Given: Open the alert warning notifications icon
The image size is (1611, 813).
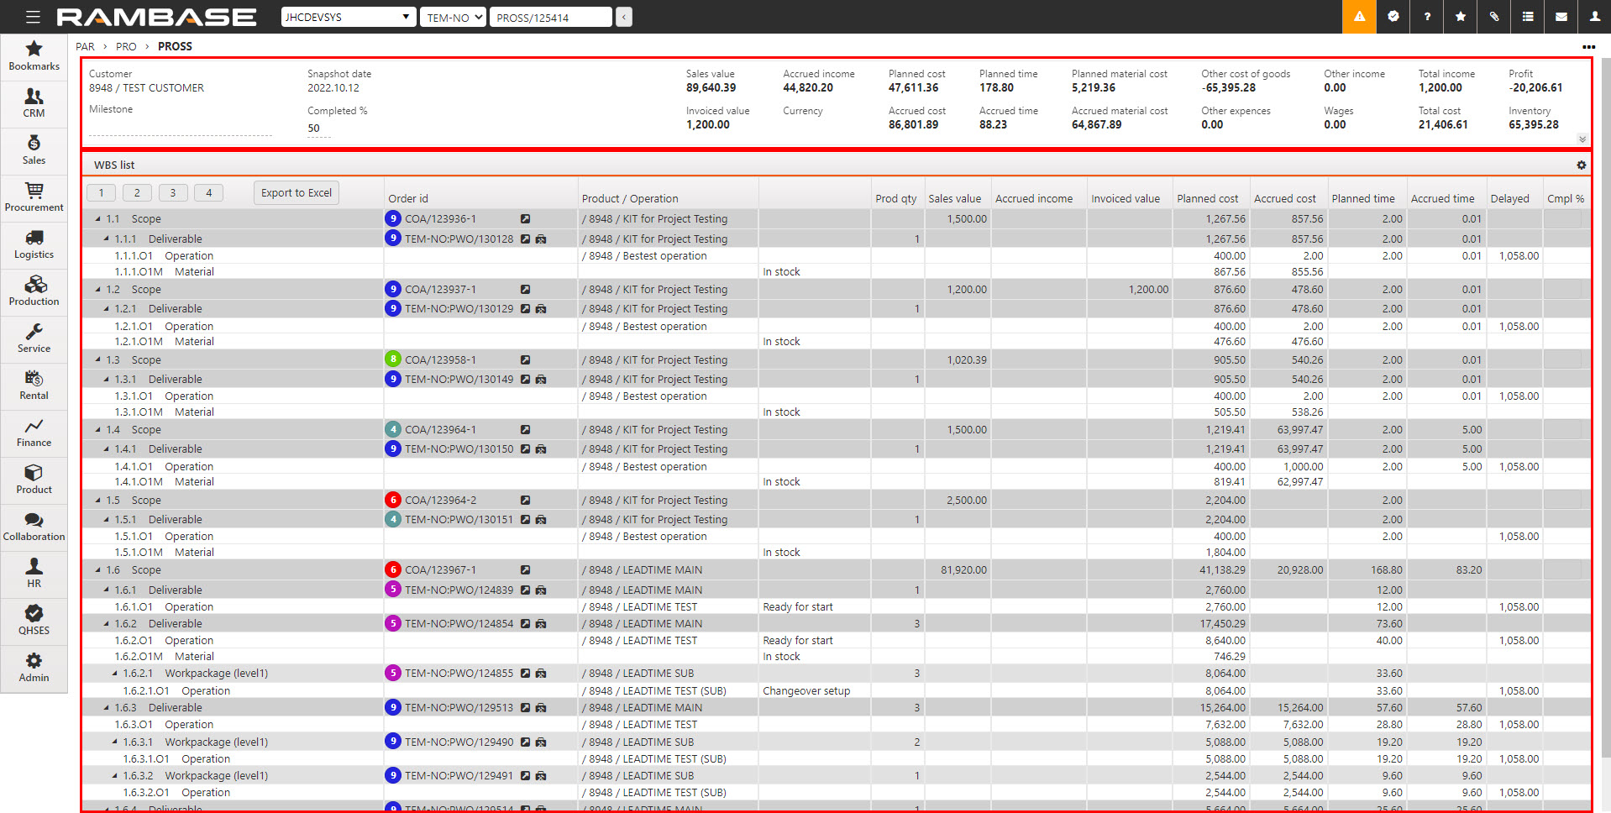Looking at the screenshot, I should point(1359,17).
